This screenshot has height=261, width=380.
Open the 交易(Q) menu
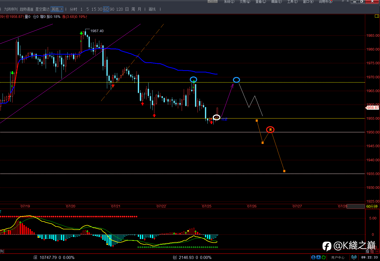245,2
